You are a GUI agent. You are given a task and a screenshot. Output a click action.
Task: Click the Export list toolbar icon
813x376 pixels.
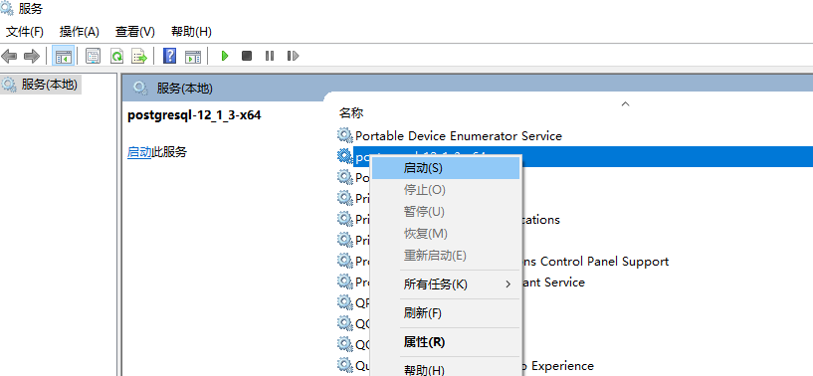(x=139, y=56)
